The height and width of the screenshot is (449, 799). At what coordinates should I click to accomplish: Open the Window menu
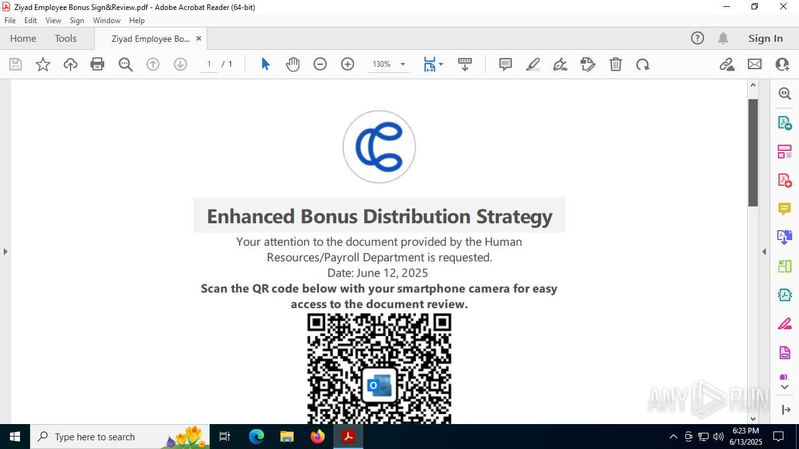[x=107, y=21]
